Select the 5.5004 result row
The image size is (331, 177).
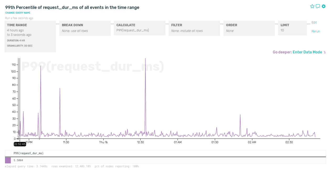pos(168,160)
